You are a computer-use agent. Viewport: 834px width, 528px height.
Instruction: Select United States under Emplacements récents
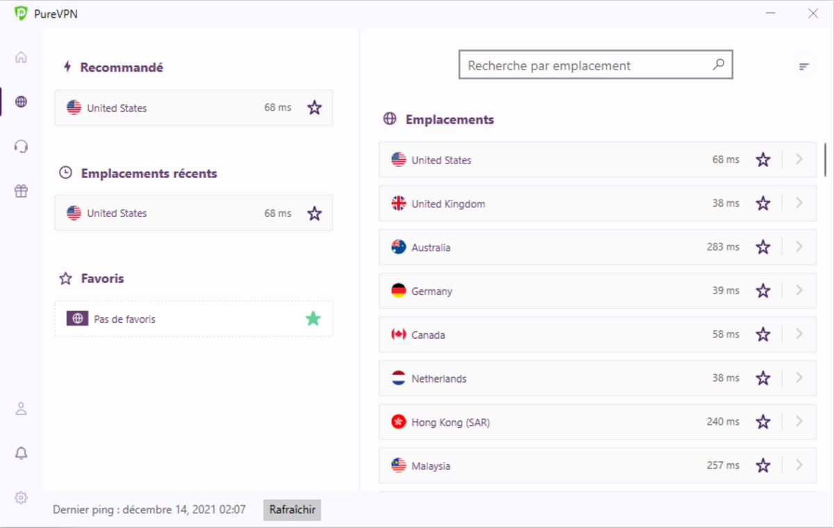pyautogui.click(x=193, y=213)
